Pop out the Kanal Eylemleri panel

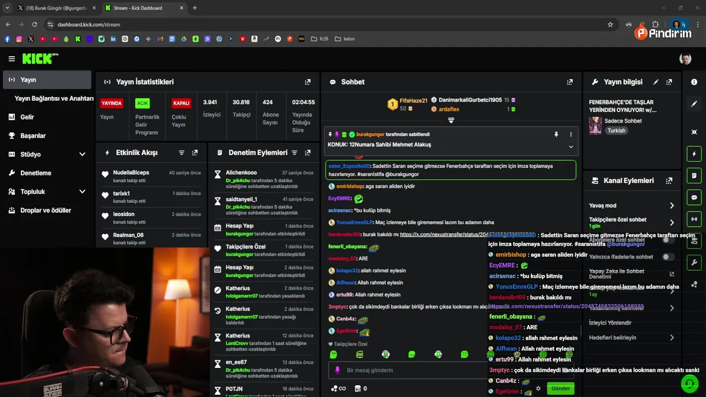coord(669,180)
